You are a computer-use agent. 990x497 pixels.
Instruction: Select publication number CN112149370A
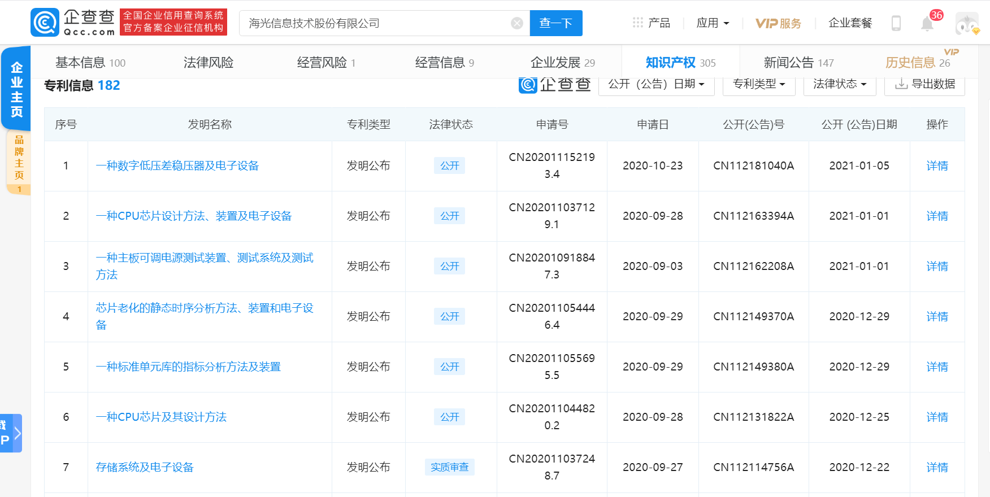pyautogui.click(x=753, y=316)
